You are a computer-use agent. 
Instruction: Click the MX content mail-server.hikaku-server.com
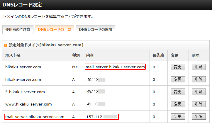115,67
